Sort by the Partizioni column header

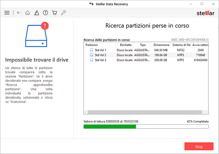100,45
